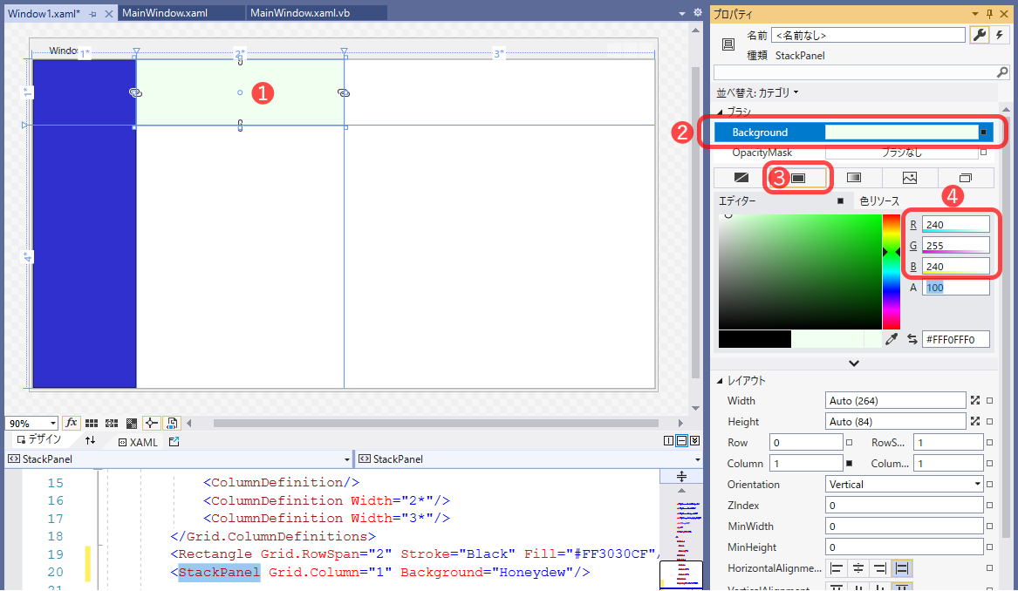Click the platform-only disable project code icon
The image size is (1018, 591).
click(x=172, y=423)
